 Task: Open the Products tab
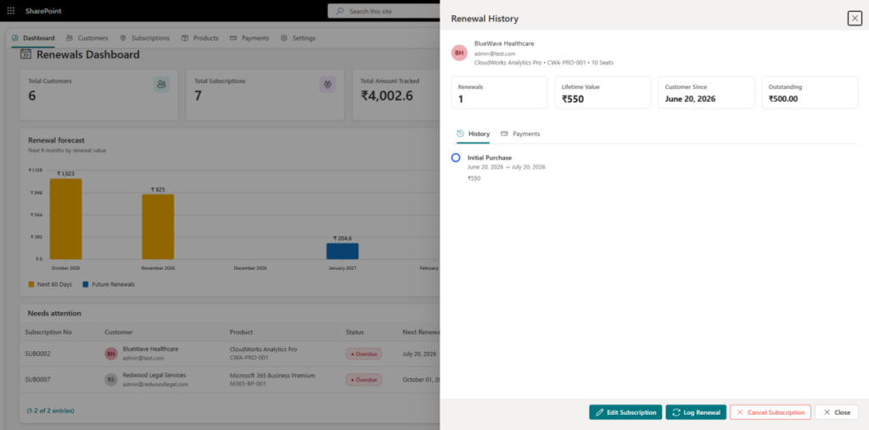click(199, 38)
